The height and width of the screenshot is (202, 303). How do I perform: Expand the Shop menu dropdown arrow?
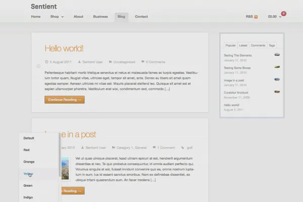(x=63, y=17)
